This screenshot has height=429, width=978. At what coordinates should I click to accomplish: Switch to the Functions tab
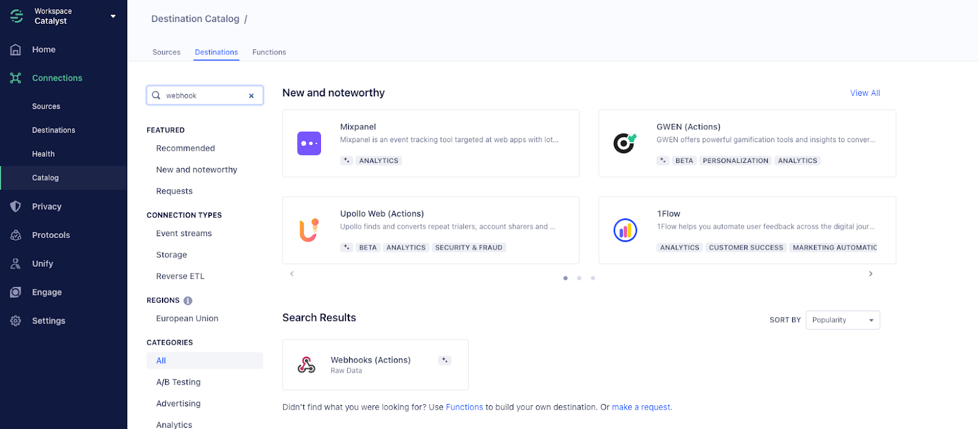269,52
